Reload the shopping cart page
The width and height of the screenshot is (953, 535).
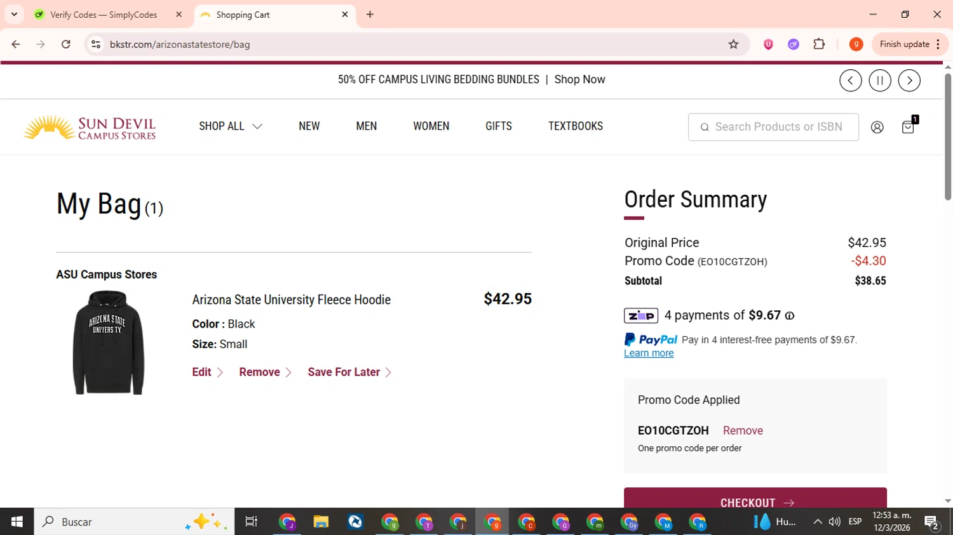[x=66, y=44]
